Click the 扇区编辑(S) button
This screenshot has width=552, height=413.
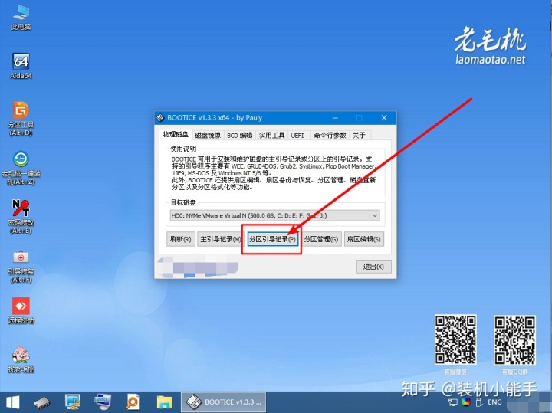pos(363,239)
